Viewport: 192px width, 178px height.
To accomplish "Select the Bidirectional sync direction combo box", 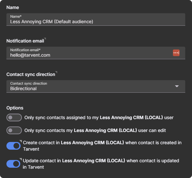I will [x=96, y=86].
